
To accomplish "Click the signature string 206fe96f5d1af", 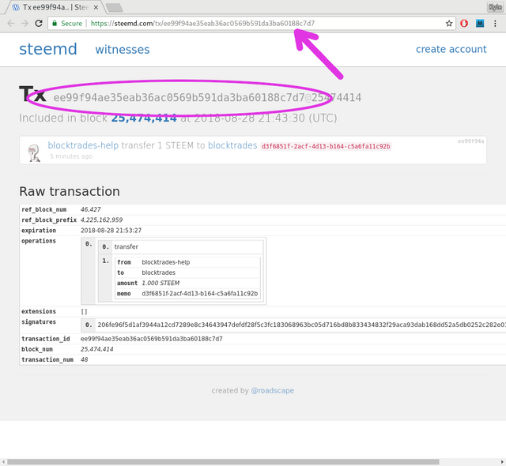I will 301,325.
